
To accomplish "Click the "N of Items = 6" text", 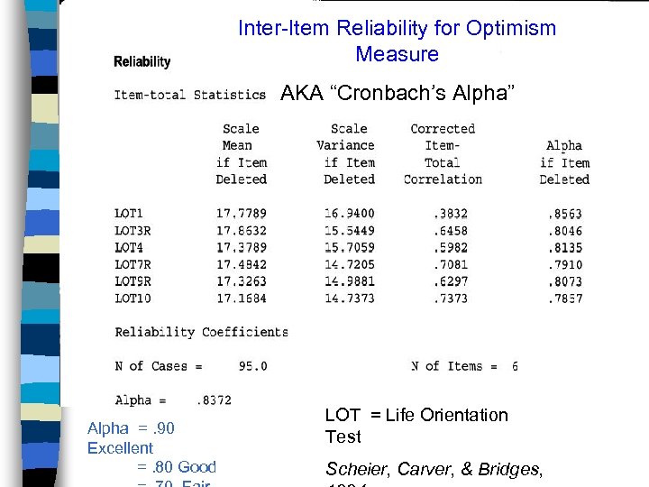I will 464,366.
